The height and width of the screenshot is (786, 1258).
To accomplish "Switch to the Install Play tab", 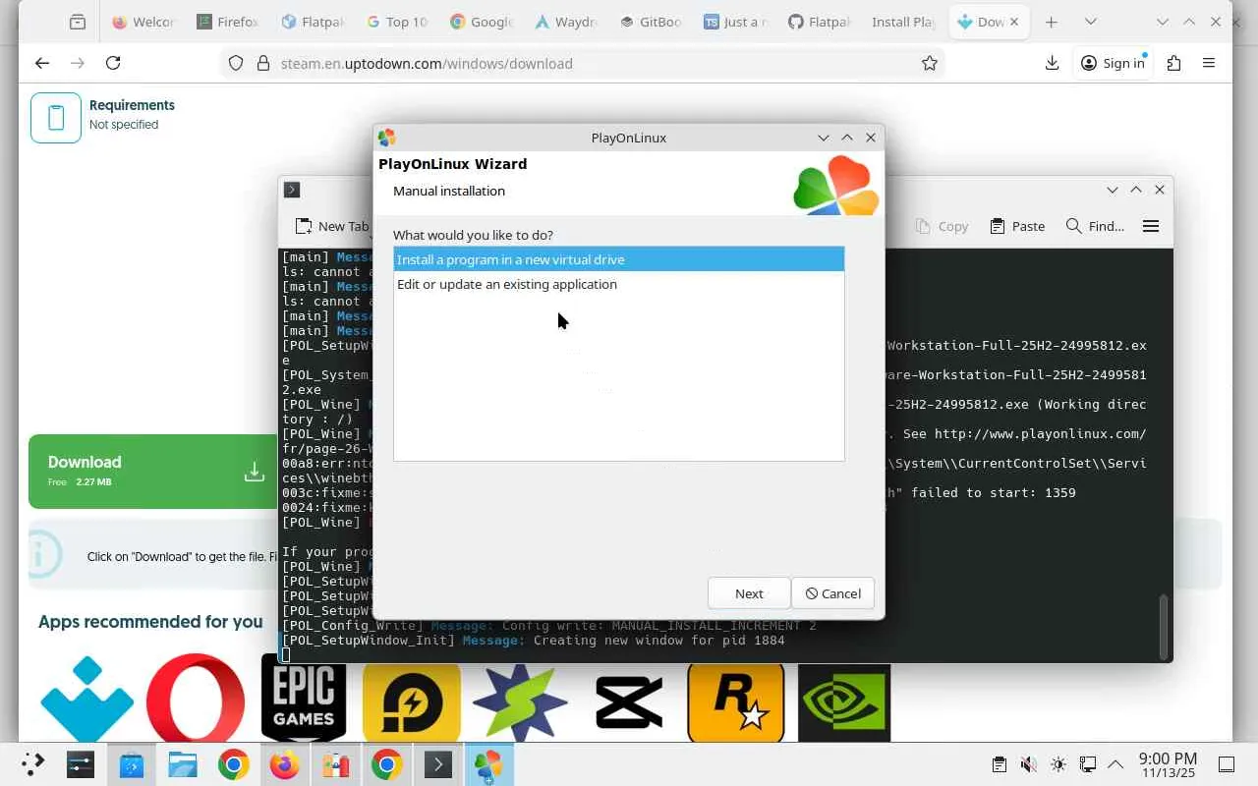I will coord(903,22).
